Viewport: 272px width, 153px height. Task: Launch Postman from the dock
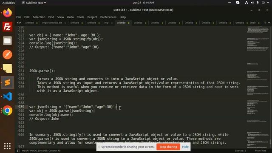tap(7, 55)
